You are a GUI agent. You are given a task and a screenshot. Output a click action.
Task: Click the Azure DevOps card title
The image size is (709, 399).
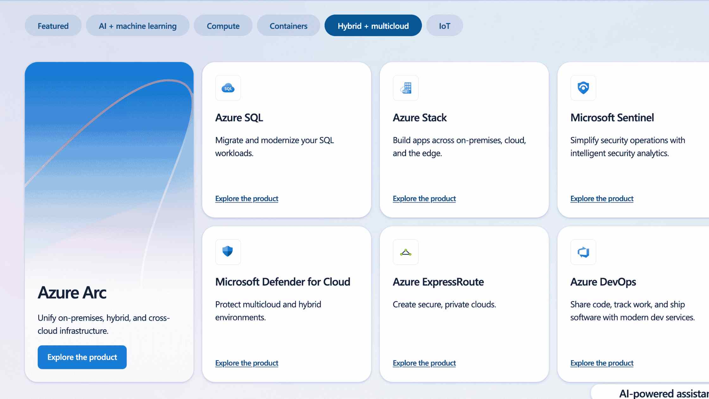coord(603,282)
